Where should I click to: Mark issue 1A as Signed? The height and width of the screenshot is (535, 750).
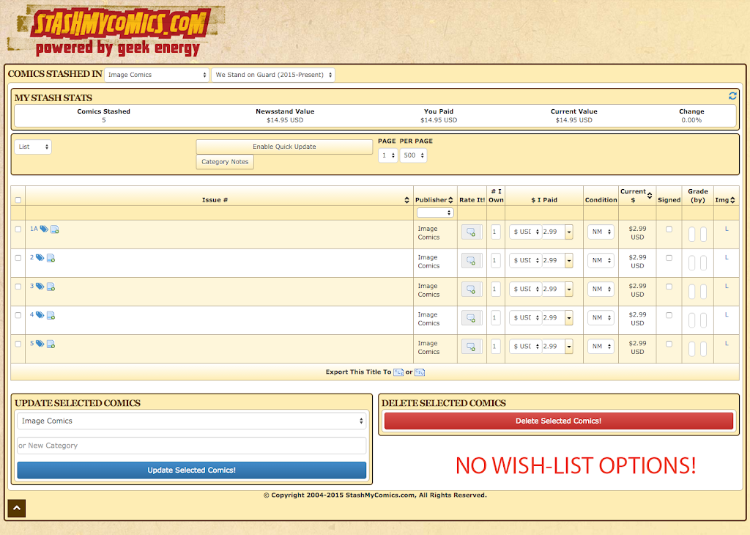[669, 229]
